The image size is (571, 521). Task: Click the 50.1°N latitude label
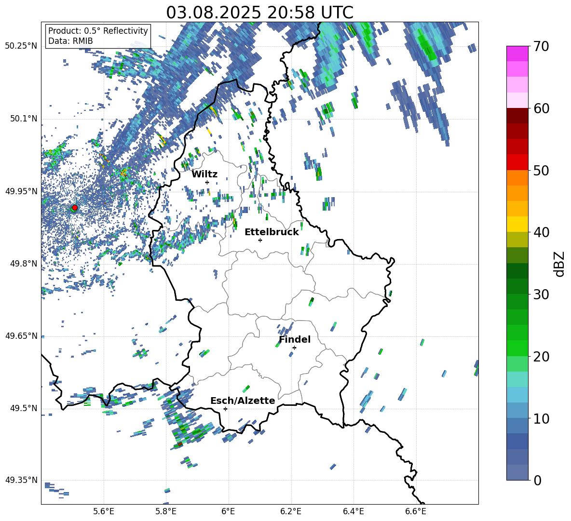click(x=24, y=119)
